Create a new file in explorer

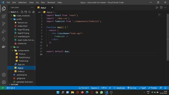[x=22, y=12]
